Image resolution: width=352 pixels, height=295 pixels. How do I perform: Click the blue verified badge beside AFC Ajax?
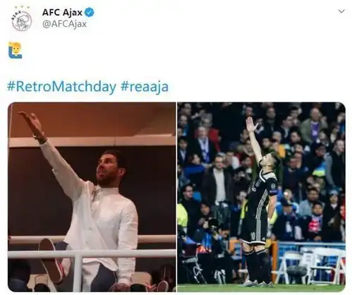(90, 12)
